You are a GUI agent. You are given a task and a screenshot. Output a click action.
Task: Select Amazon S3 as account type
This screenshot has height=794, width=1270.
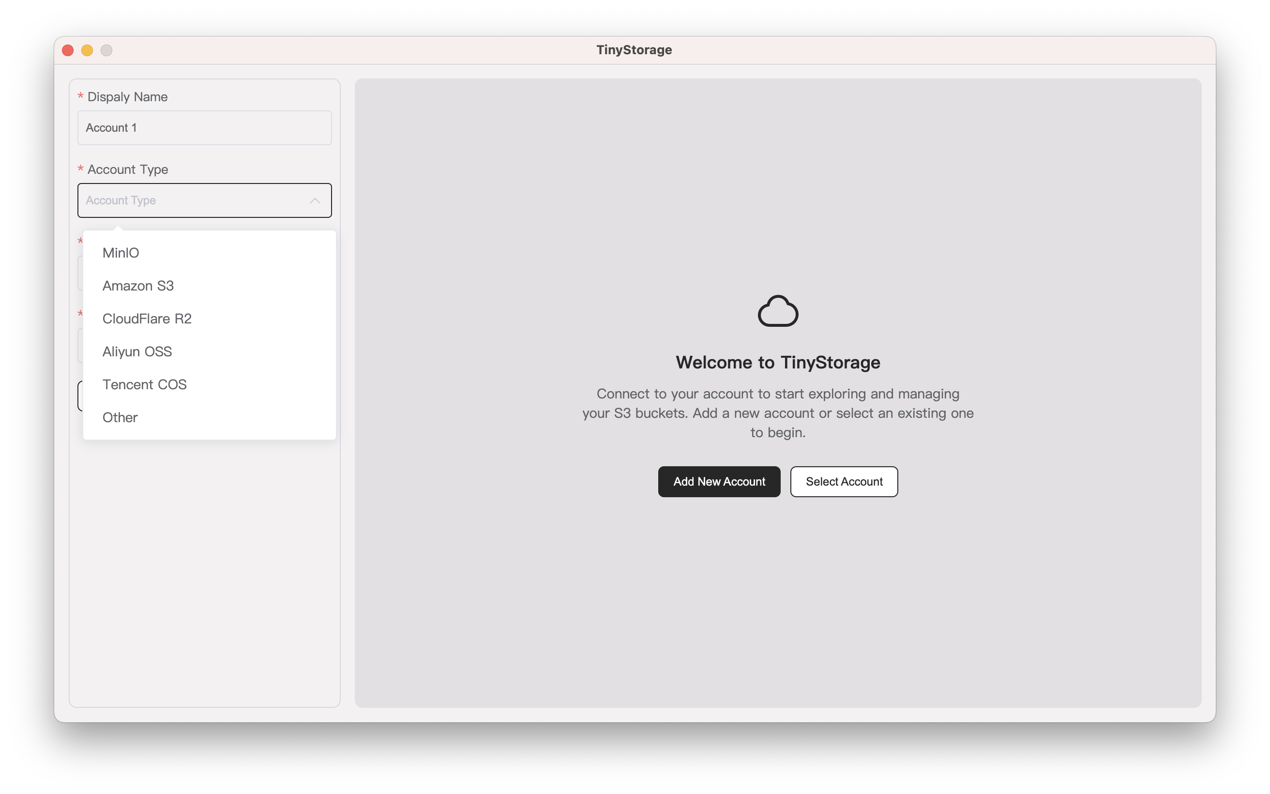tap(209, 286)
